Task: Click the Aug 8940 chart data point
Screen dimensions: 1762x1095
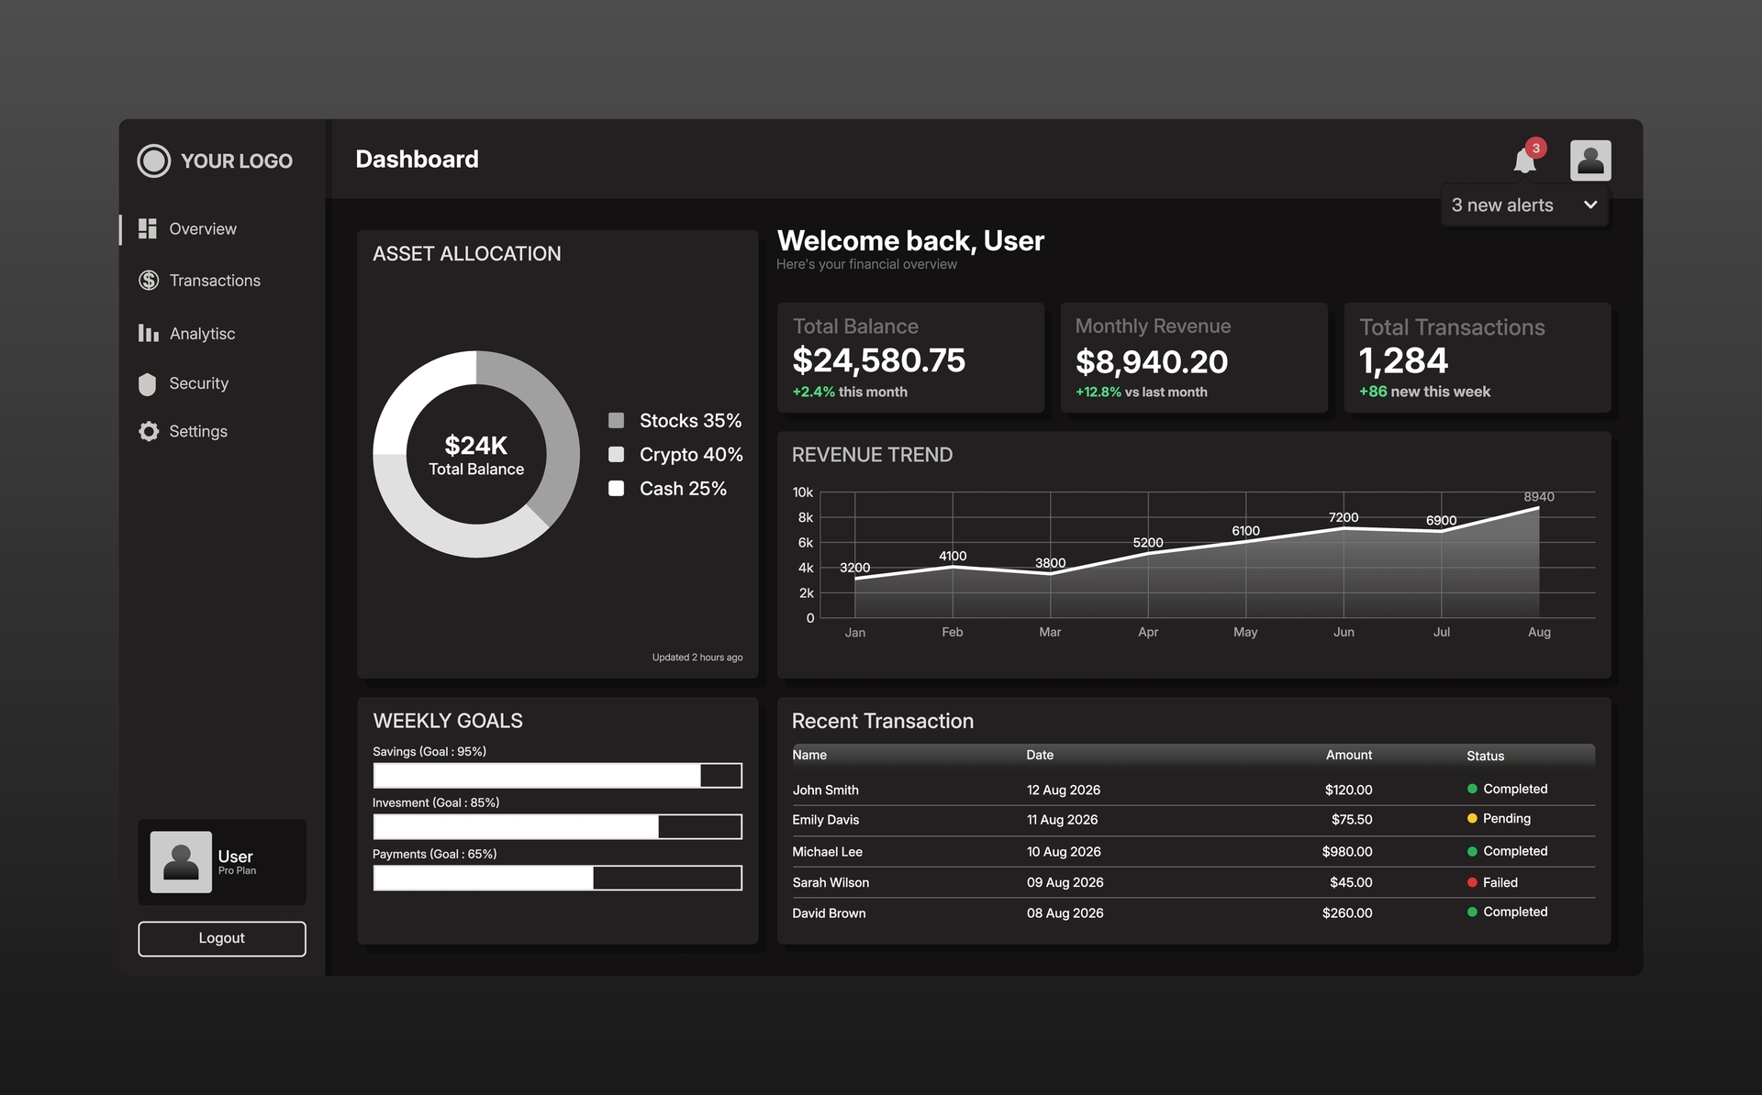Action: [x=1539, y=507]
